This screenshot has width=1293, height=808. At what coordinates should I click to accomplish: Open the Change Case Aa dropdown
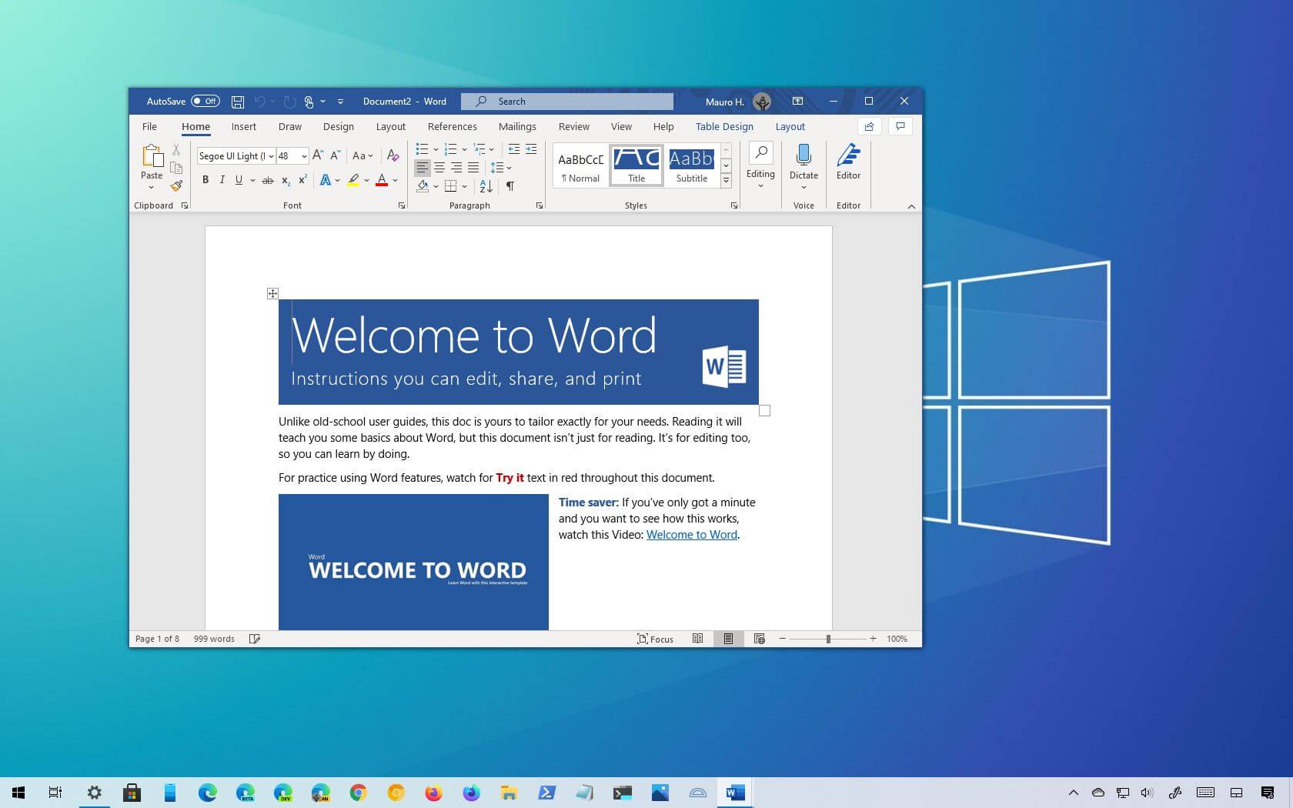point(362,155)
